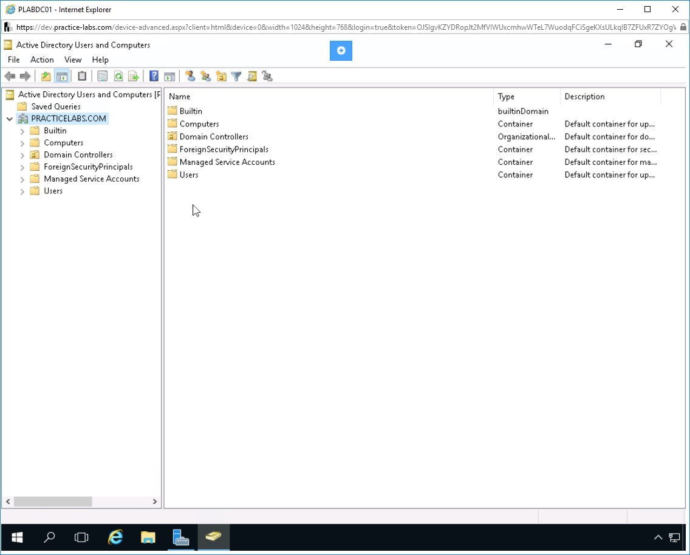Screen dimensions: 690x555
Task: Open Task View from the taskbar
Action: (81, 537)
